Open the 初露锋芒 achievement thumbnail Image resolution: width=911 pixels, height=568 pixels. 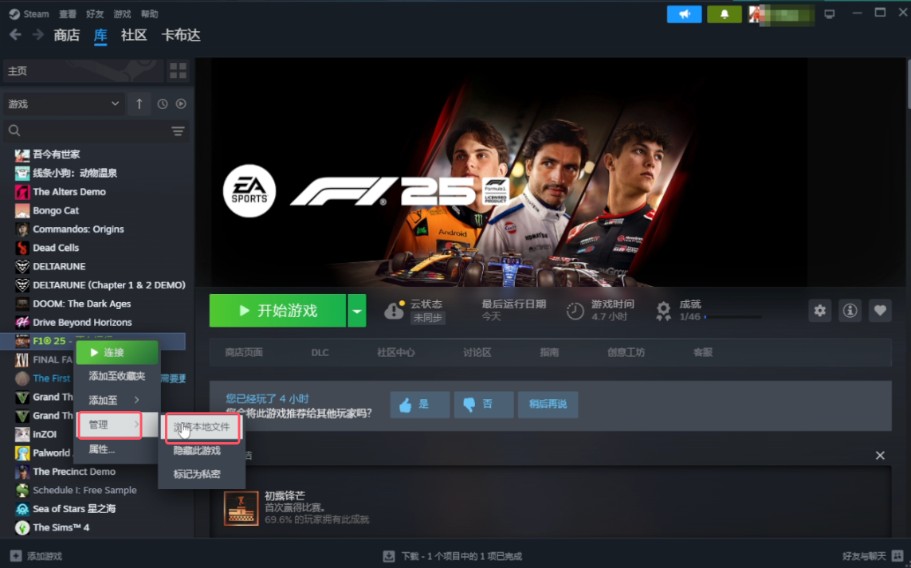click(x=241, y=508)
